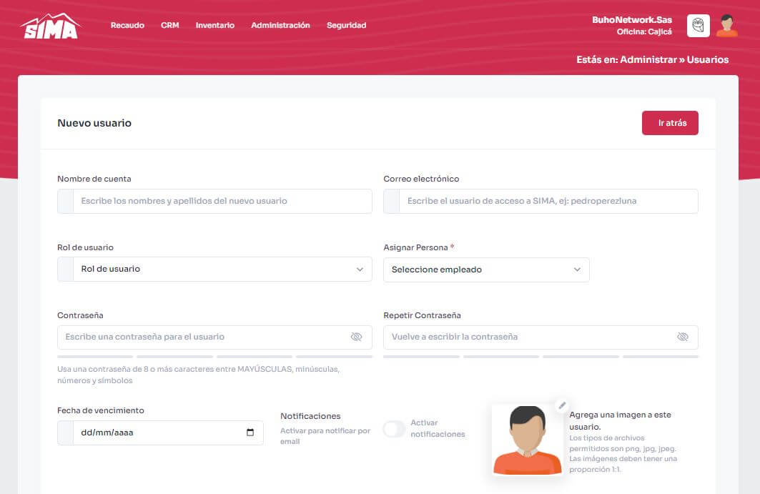Open the user profile avatar in header
Screen dimensions: 760x494
click(x=726, y=26)
